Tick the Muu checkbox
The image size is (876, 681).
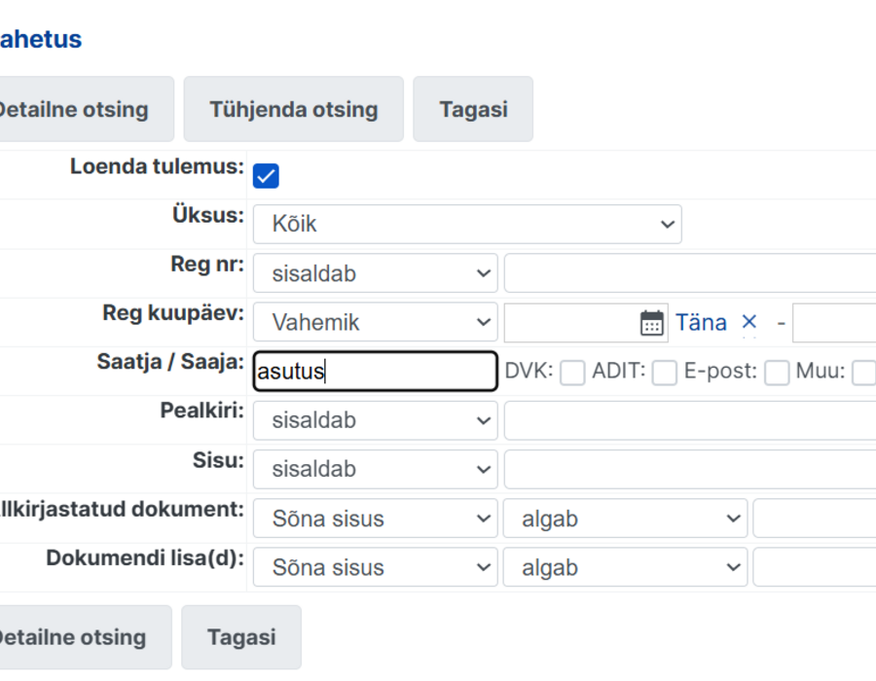point(863,373)
